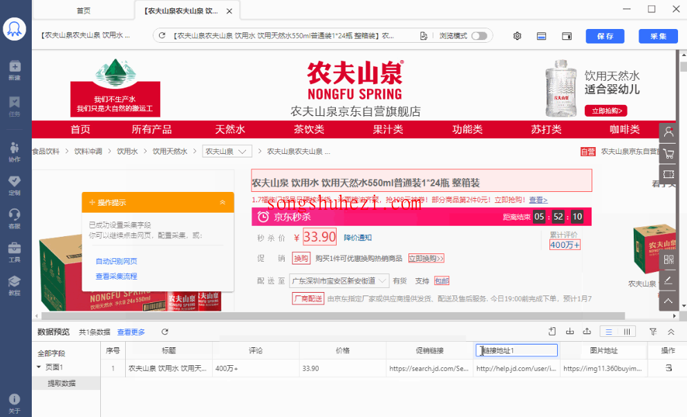The height and width of the screenshot is (417, 687).
Task: Open 功能类 in the store navigation bar
Action: [467, 130]
